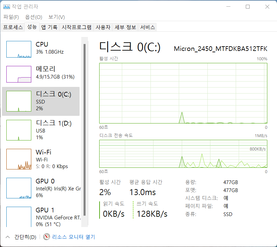
Task: Switch to the 프로세스 tab
Action: (13, 27)
